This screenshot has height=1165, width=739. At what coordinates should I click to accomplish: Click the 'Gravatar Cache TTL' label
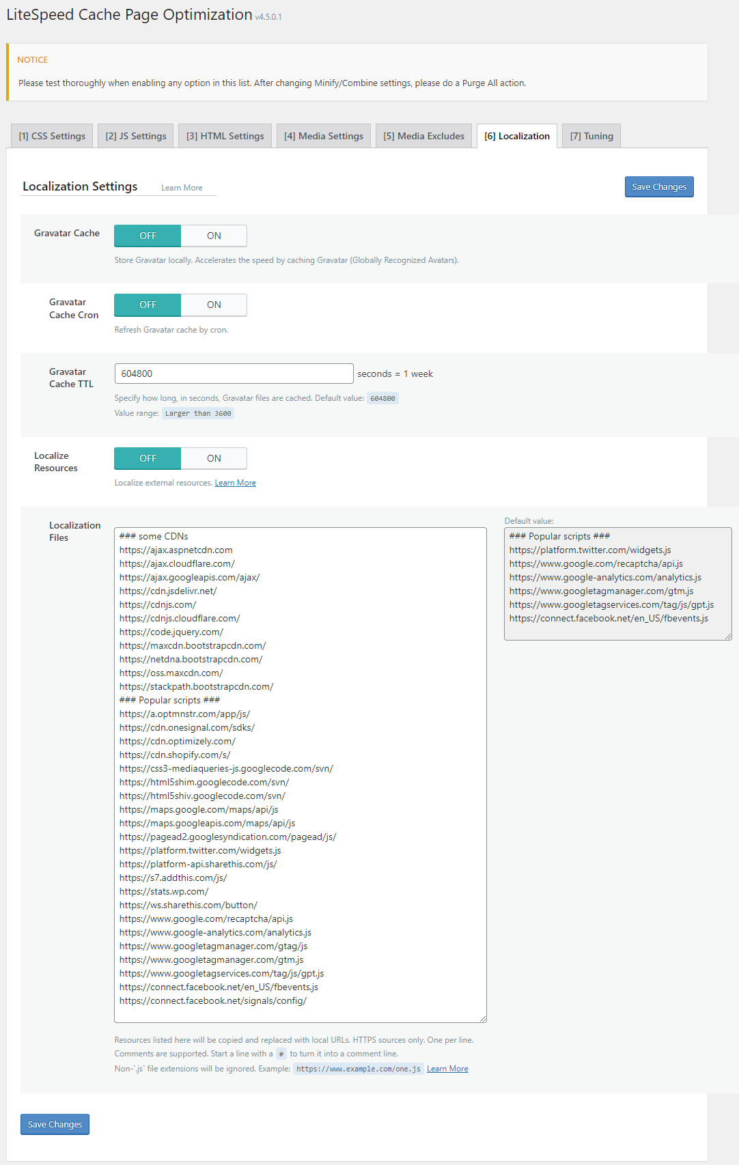(x=71, y=378)
